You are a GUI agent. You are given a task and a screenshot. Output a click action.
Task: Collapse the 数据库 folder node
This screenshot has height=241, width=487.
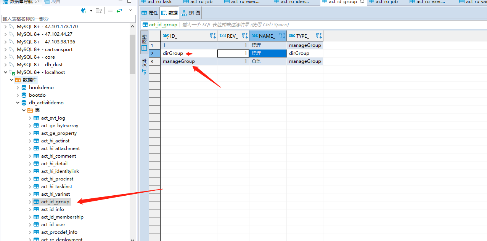11,80
